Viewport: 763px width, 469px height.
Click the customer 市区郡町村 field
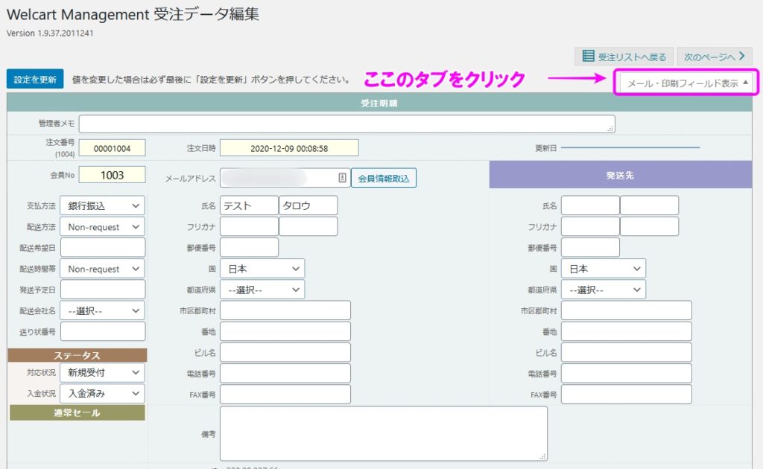pyautogui.click(x=285, y=310)
